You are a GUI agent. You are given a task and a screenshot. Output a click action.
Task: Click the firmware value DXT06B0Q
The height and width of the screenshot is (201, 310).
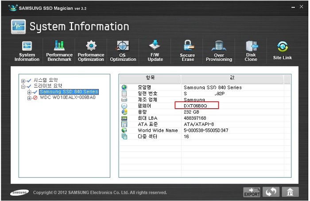click(196, 106)
